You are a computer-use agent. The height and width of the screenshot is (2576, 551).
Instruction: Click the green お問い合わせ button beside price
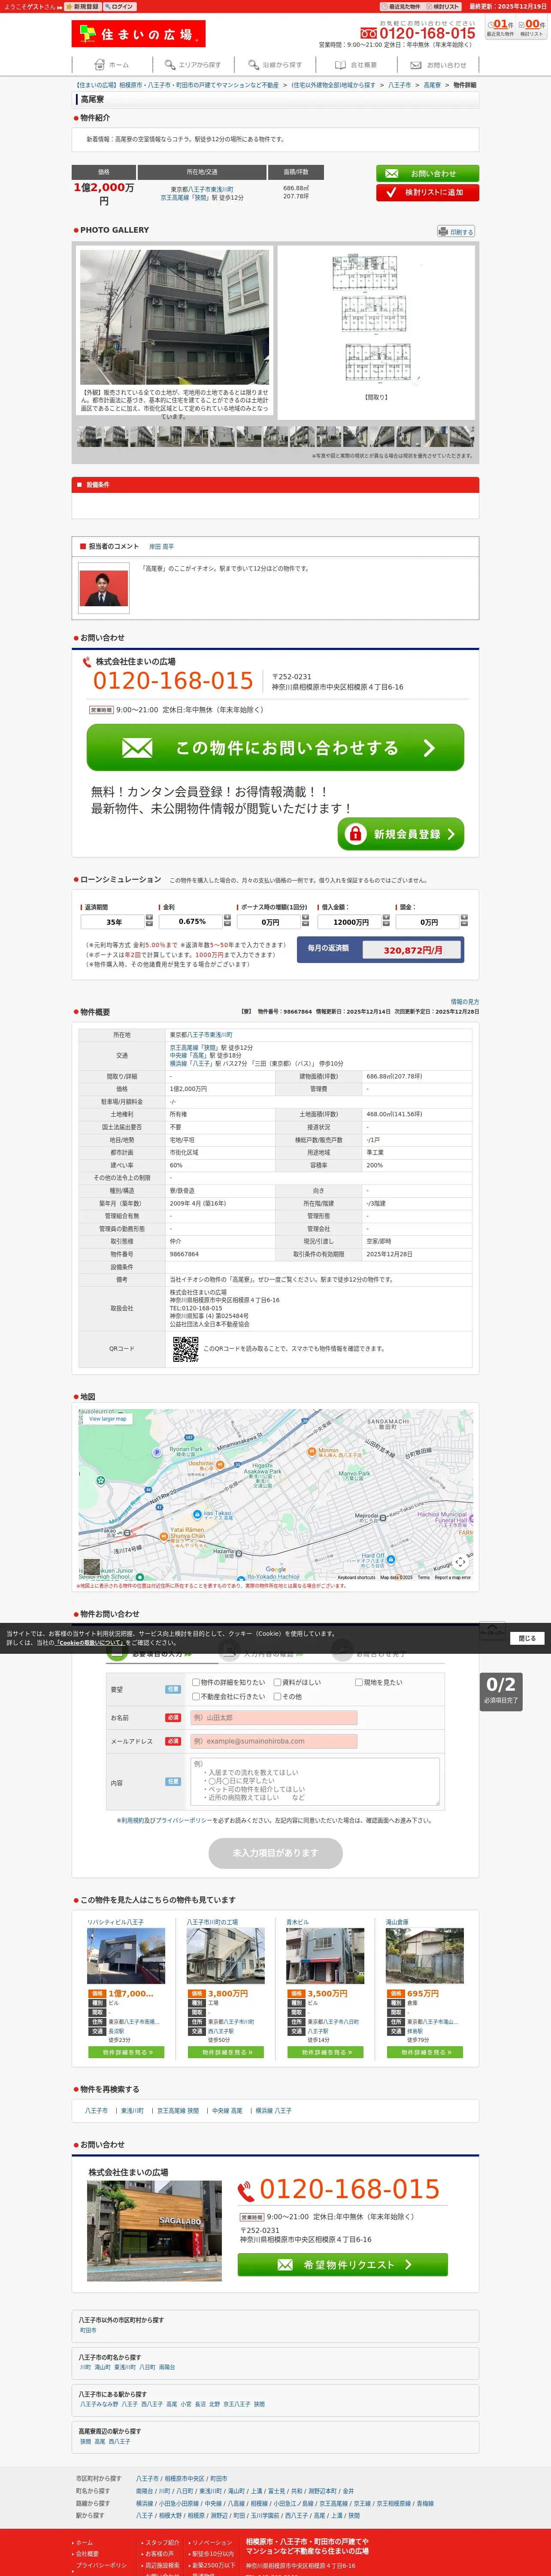(427, 174)
